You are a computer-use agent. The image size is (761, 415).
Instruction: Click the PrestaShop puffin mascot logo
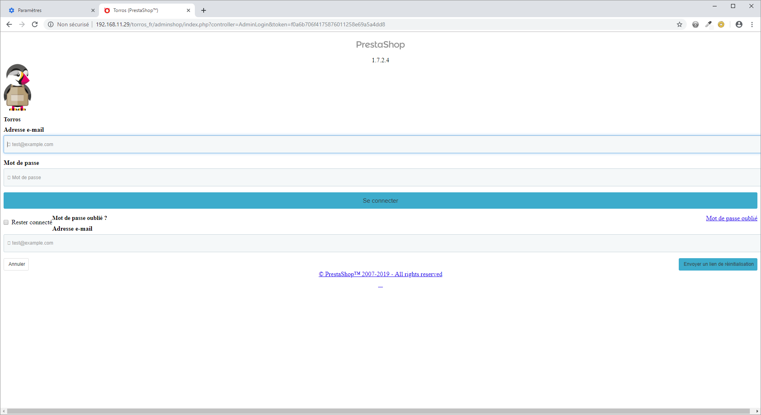pos(18,87)
